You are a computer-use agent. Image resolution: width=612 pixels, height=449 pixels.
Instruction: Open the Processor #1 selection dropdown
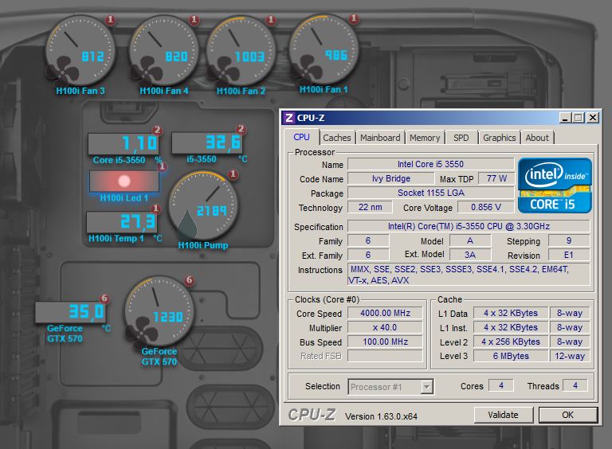390,387
